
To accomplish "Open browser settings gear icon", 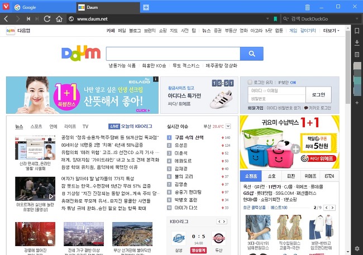I will tap(357, 248).
